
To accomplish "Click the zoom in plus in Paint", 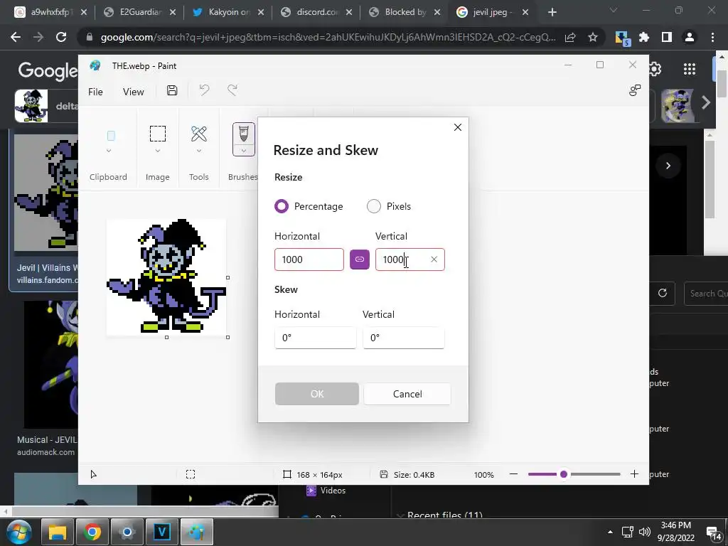I will coord(634,474).
